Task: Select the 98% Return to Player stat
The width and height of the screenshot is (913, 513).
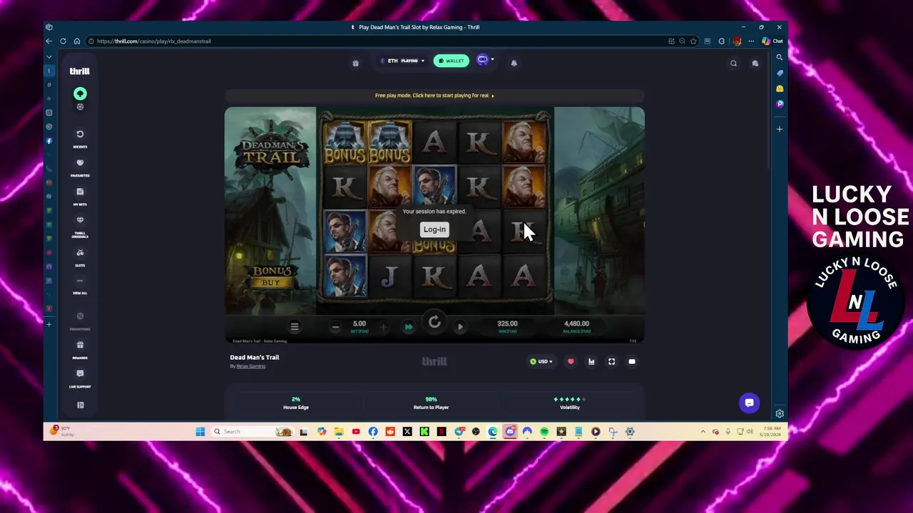Action: (x=431, y=403)
